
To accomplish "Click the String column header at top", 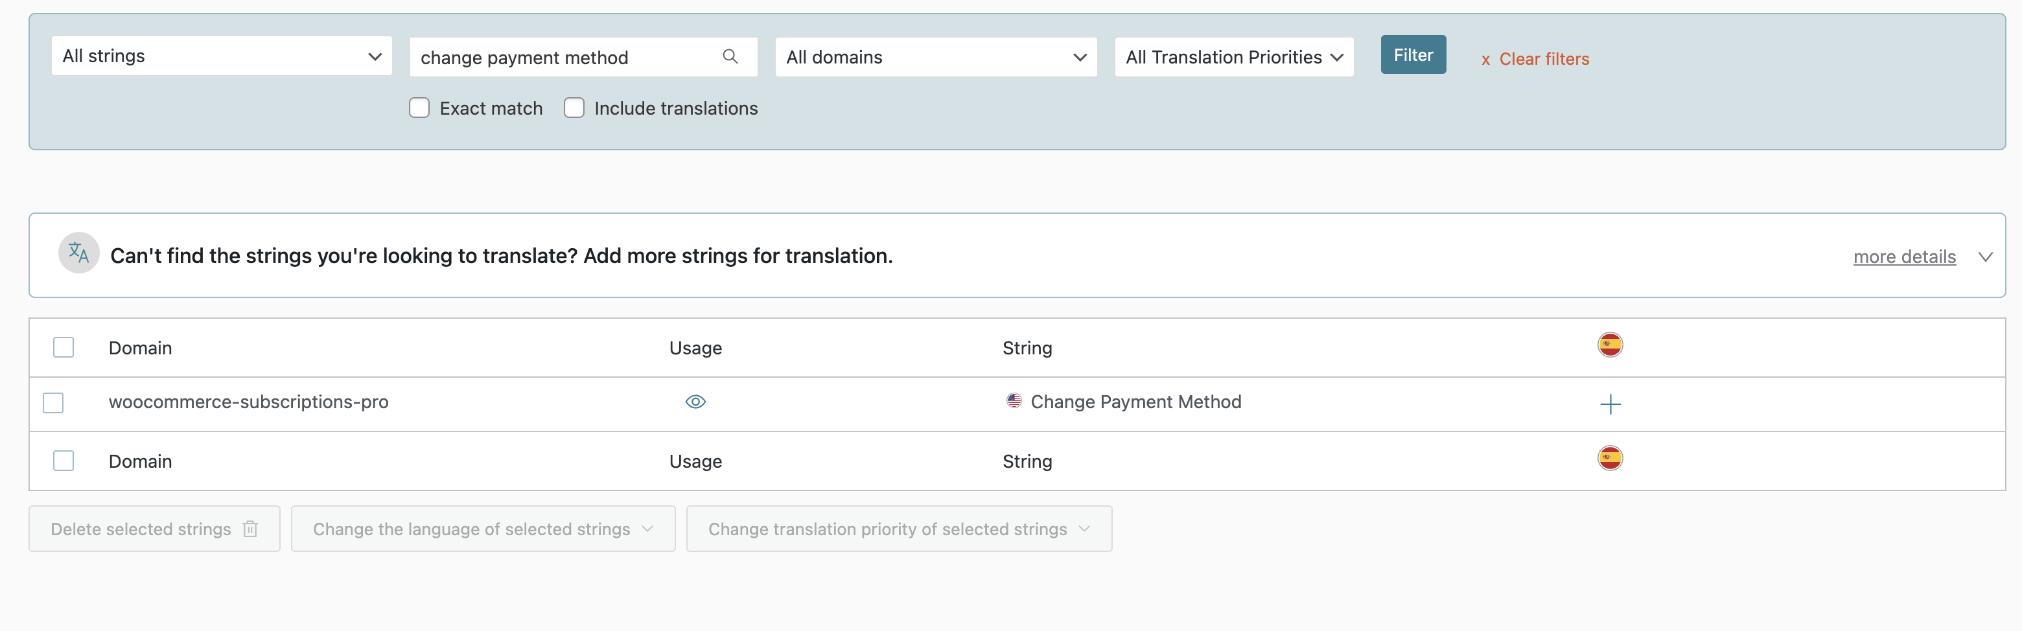I will [x=1027, y=348].
